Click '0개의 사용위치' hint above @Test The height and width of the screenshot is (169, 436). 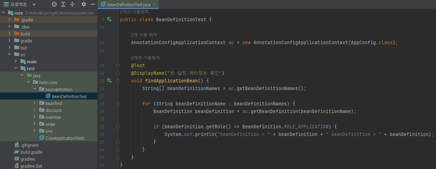[145, 58]
